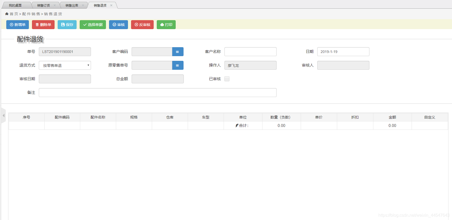This screenshot has width=452, height=220.
Task: Click the 原零售单号 input field
Action: click(x=152, y=65)
